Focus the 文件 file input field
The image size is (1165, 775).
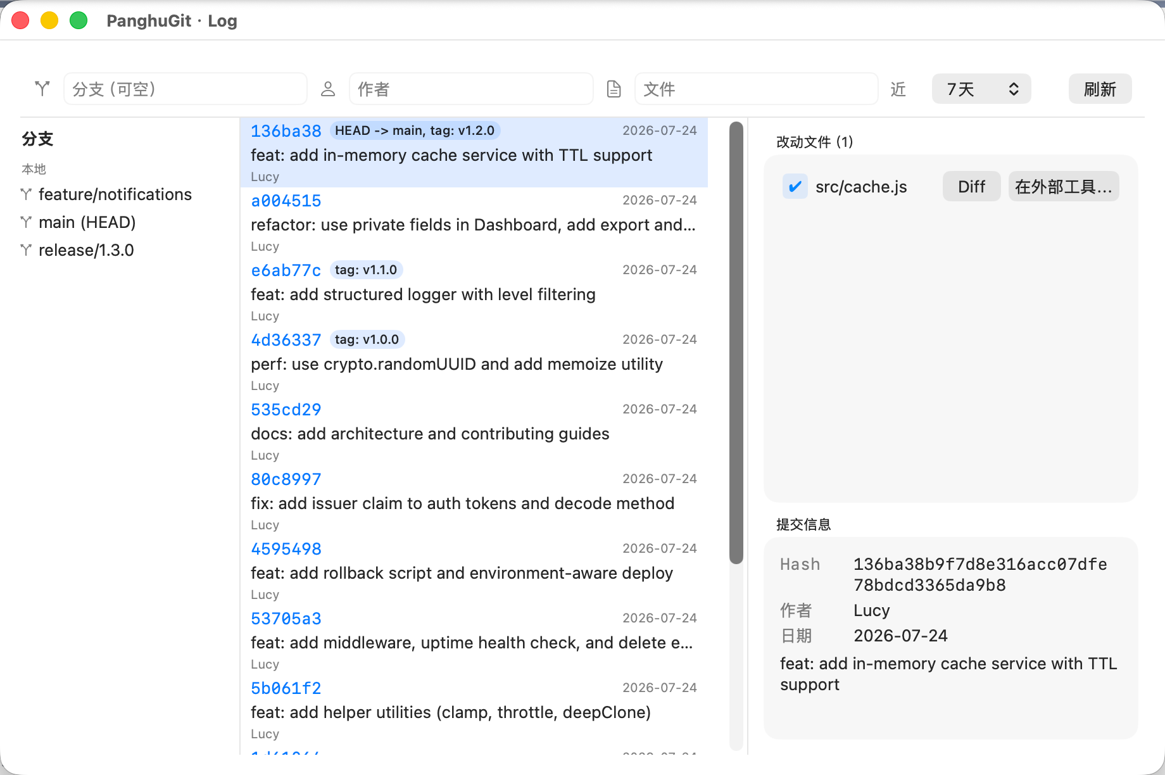click(757, 89)
